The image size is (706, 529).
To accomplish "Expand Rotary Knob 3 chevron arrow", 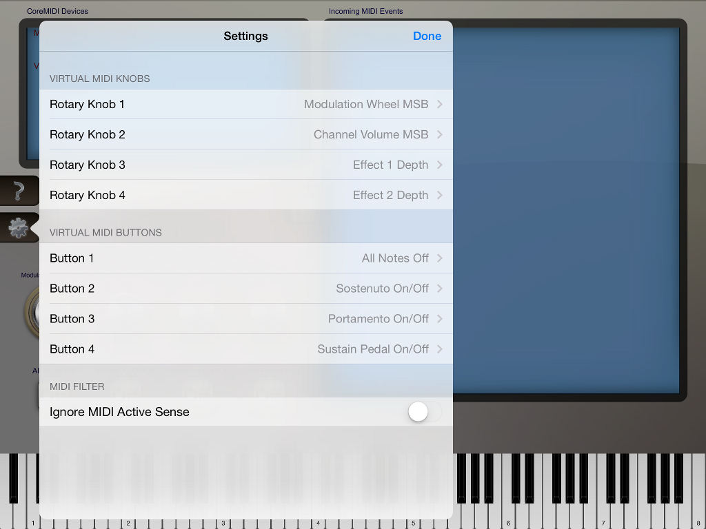I will tap(439, 165).
